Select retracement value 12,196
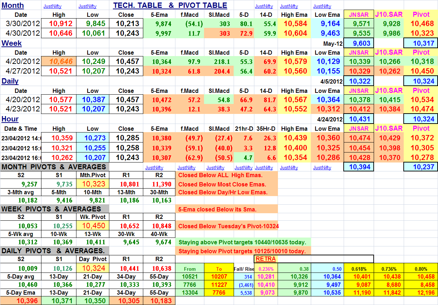 tap(421, 292)
